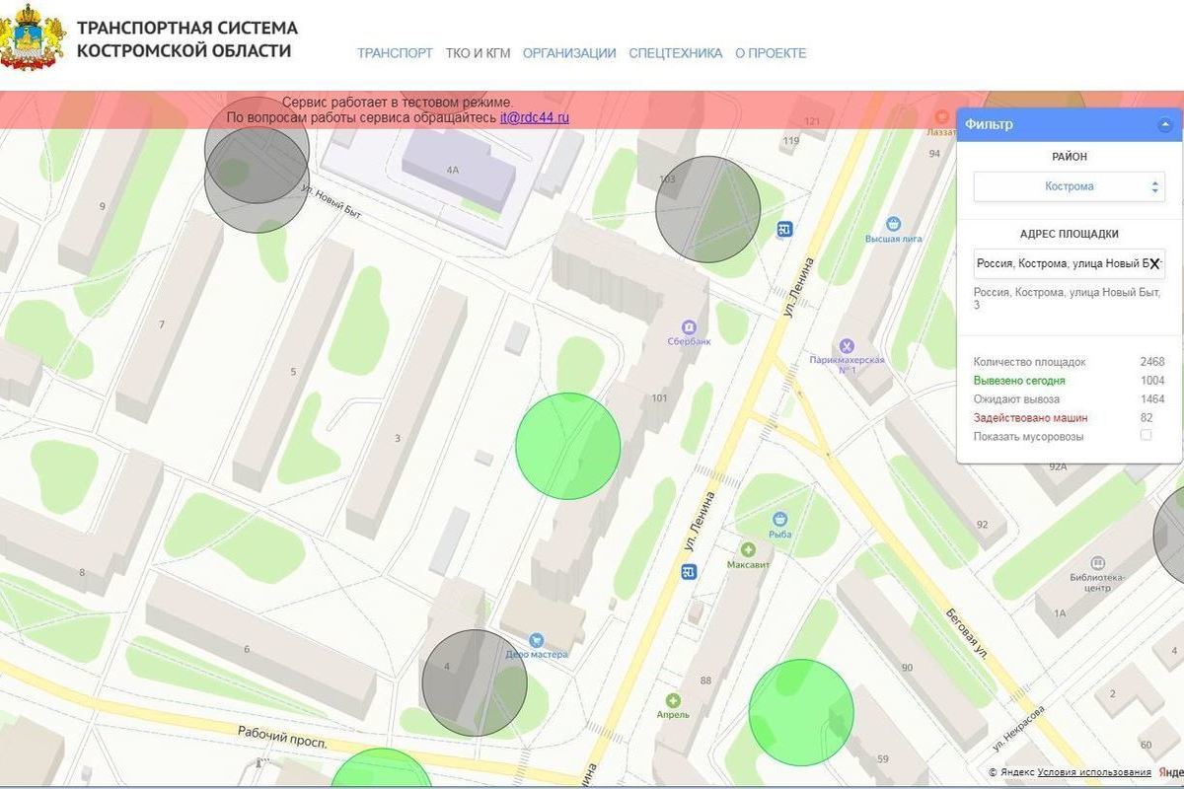The image size is (1184, 789).
Task: Click the green circle beside building 88
Action: [x=800, y=712]
